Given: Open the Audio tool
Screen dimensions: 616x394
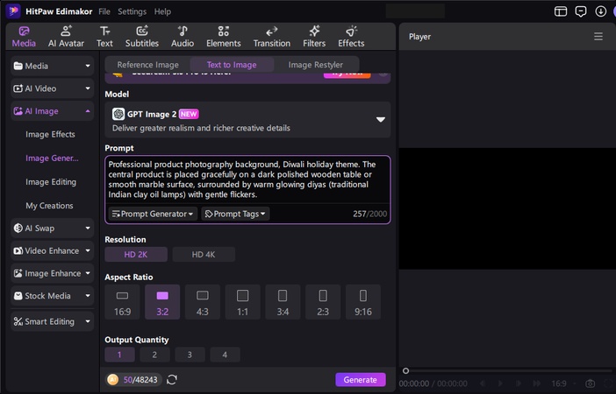Looking at the screenshot, I should [183, 37].
